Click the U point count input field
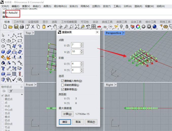 click(76, 45)
